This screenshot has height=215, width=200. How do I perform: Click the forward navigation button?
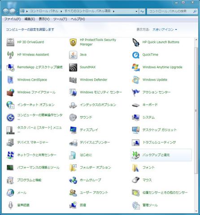coord(13,11)
